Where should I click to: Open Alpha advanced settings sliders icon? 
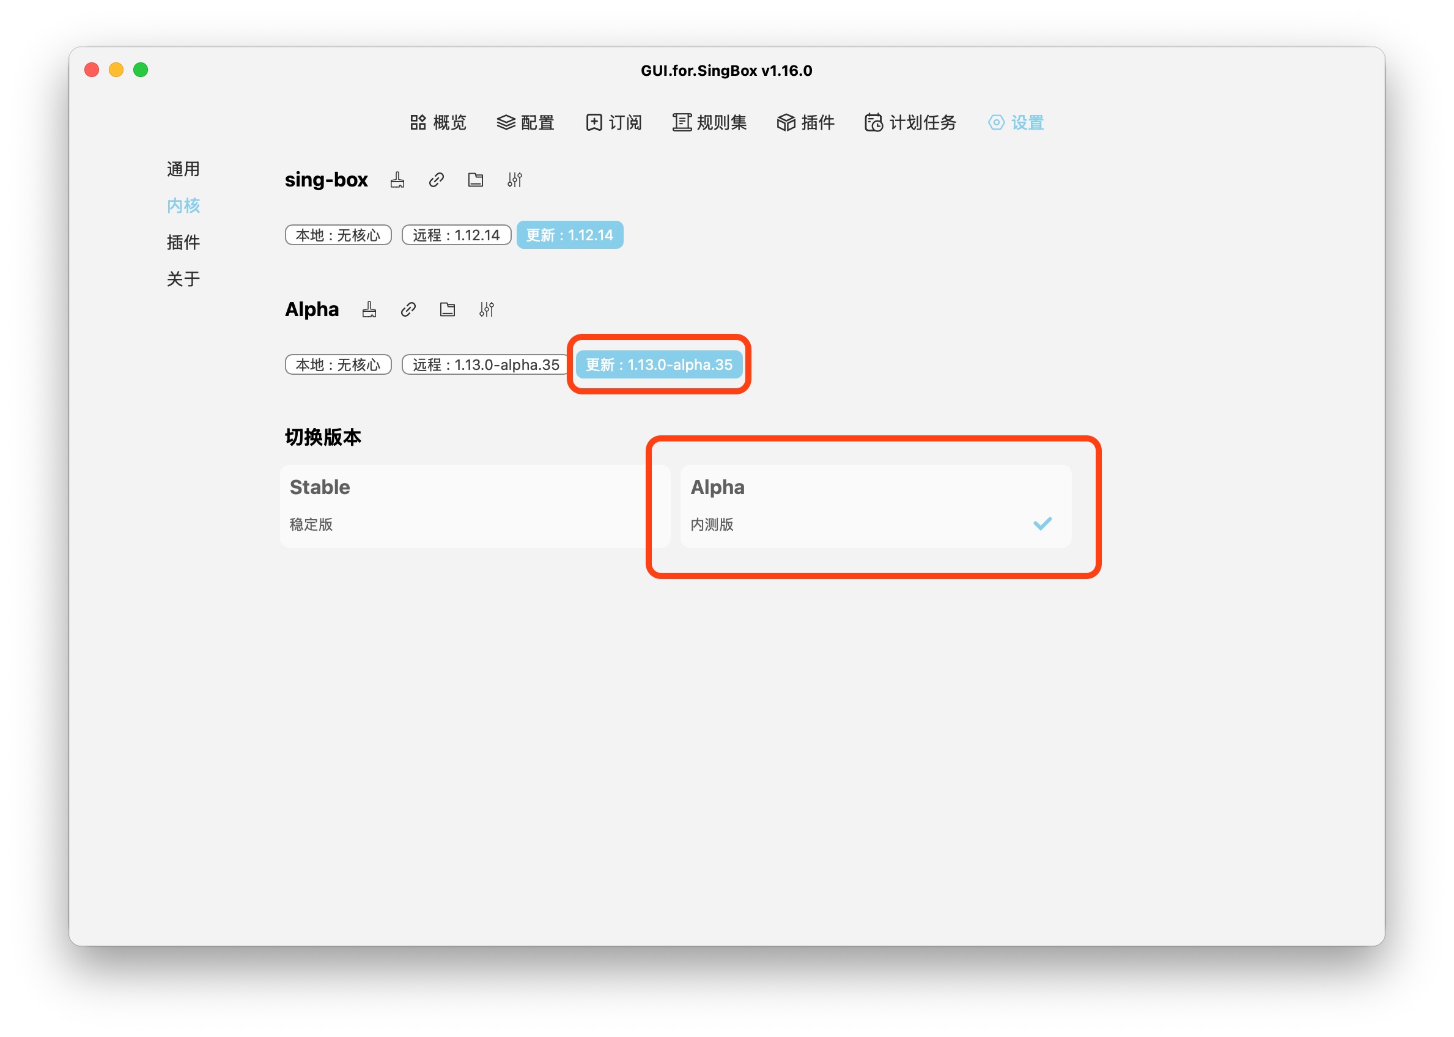coord(487,310)
